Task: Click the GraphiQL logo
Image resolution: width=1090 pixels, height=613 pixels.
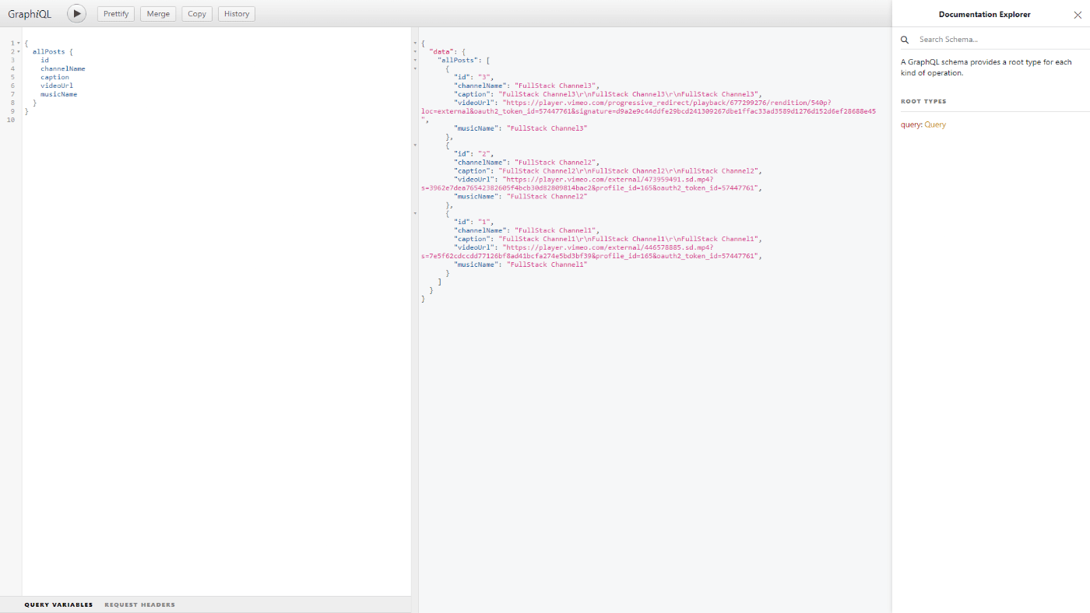Action: [x=30, y=13]
